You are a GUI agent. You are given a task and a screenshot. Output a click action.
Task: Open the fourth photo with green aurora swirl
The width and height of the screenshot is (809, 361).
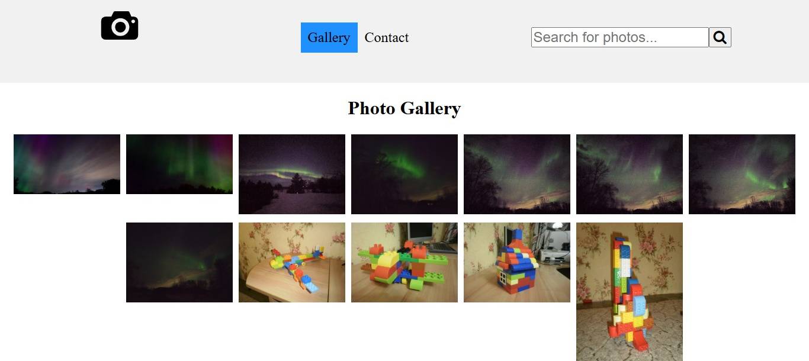pos(404,174)
